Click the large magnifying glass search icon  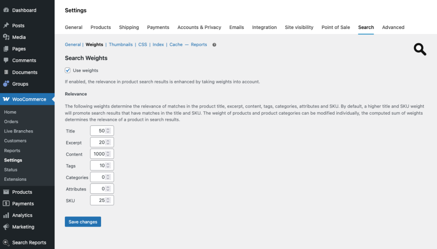point(420,50)
